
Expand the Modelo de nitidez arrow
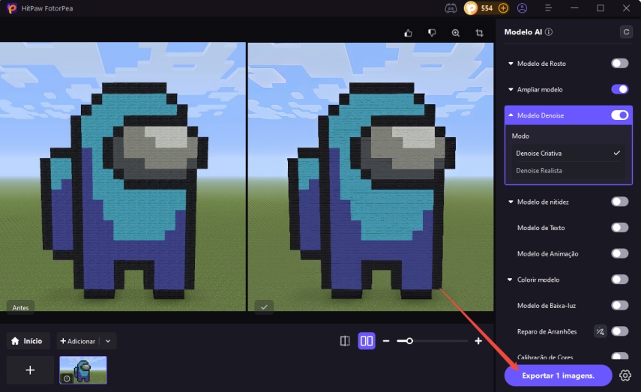pyautogui.click(x=511, y=202)
